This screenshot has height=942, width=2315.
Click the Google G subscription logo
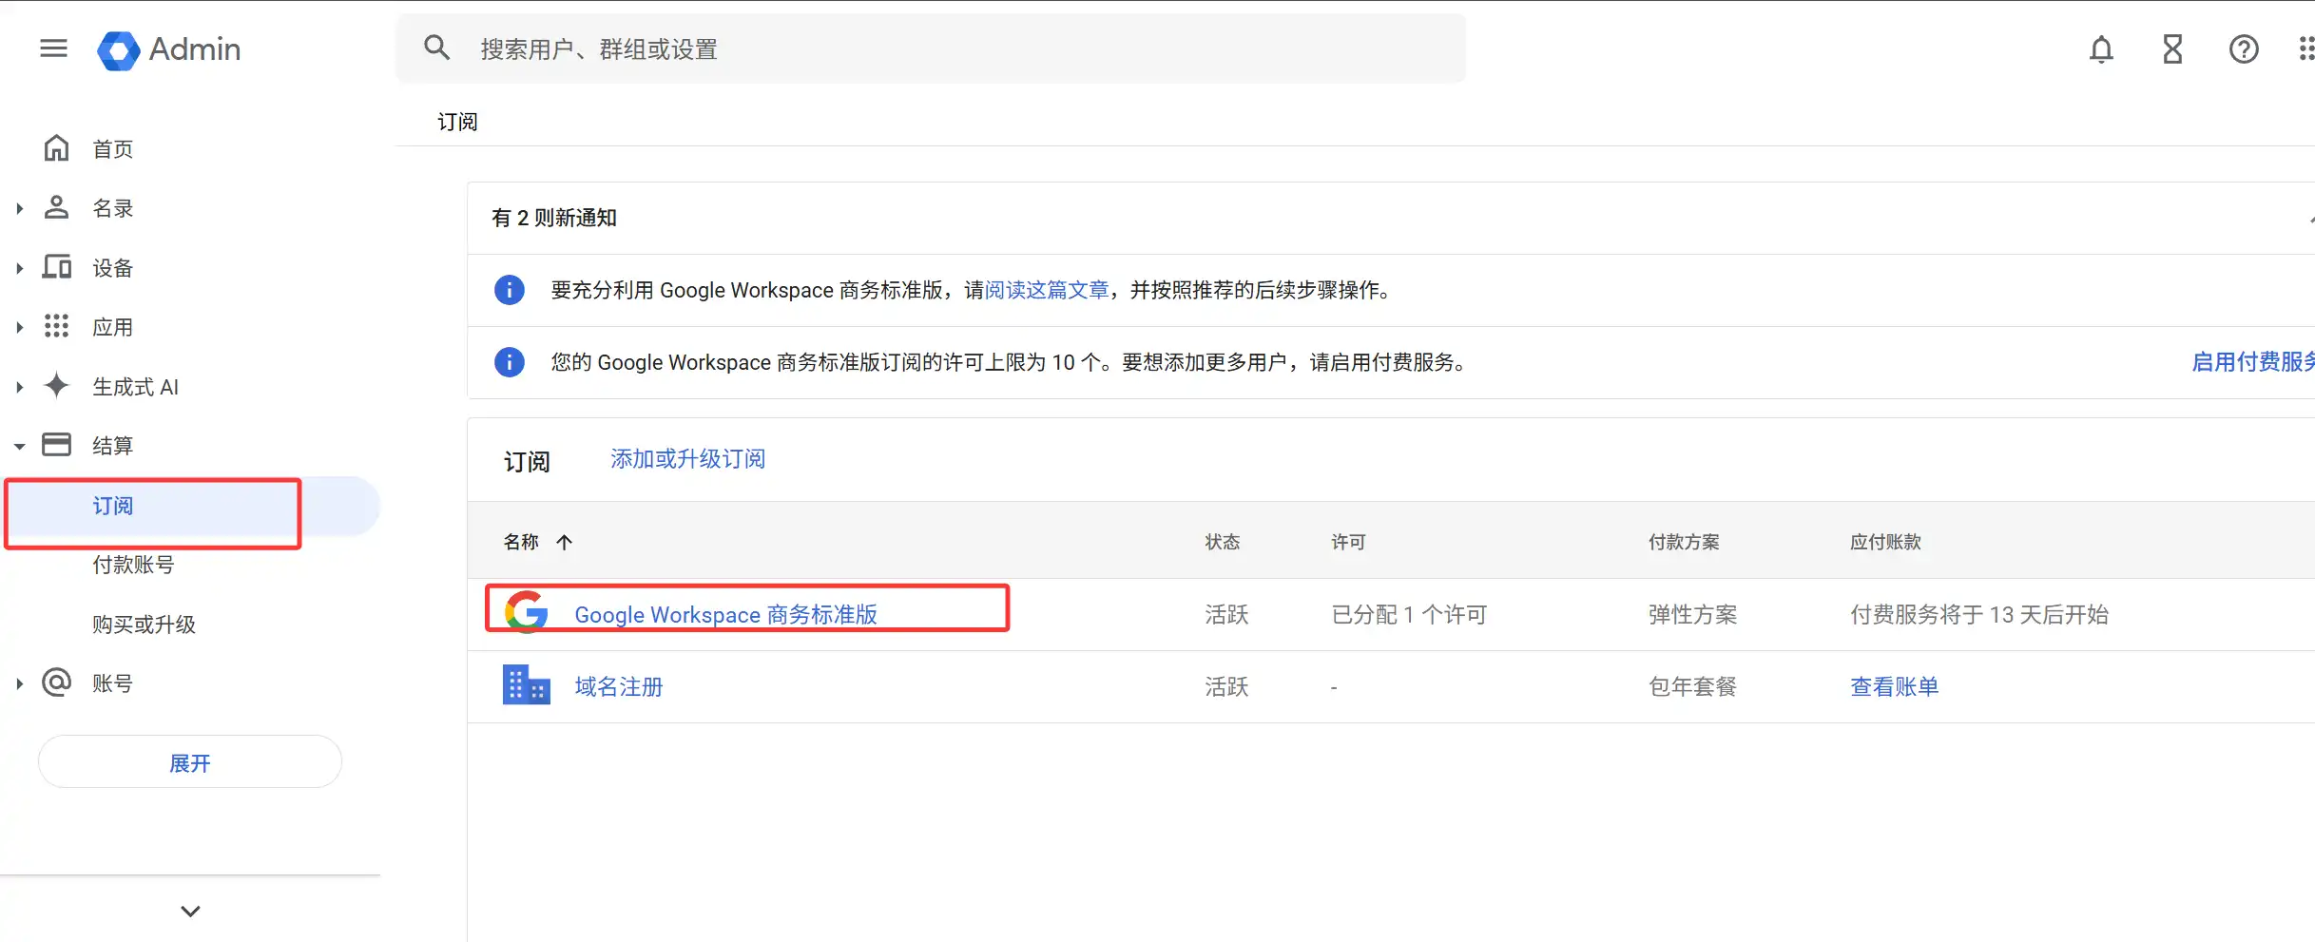tap(526, 612)
